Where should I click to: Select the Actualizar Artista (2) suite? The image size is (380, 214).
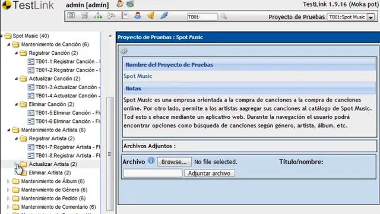click(53, 164)
